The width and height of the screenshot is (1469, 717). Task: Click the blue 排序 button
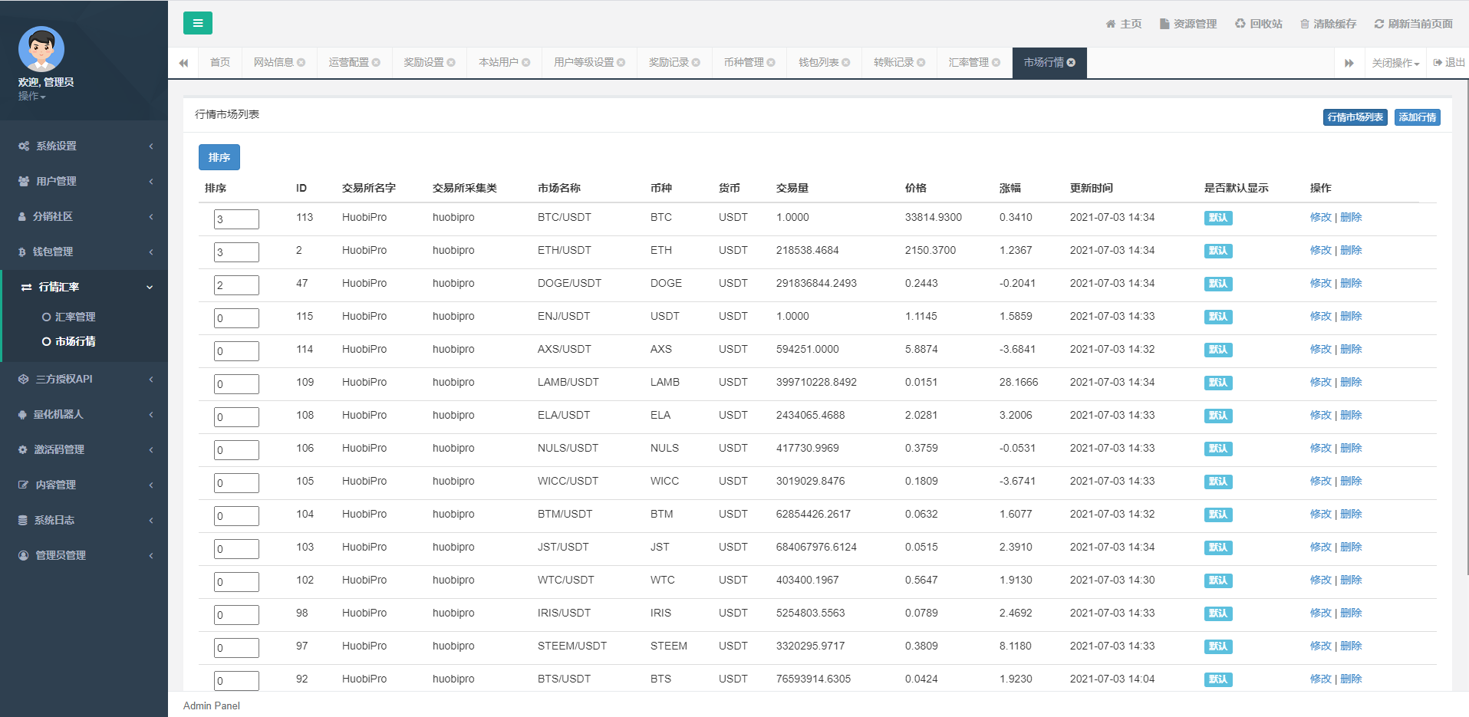click(x=219, y=157)
